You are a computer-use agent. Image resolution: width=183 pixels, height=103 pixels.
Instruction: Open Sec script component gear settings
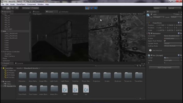181,55
